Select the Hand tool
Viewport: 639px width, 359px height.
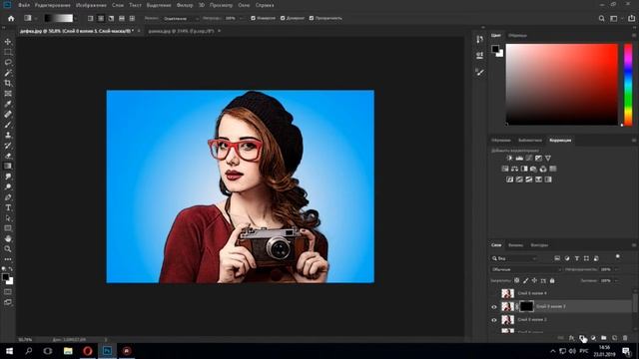point(8,238)
